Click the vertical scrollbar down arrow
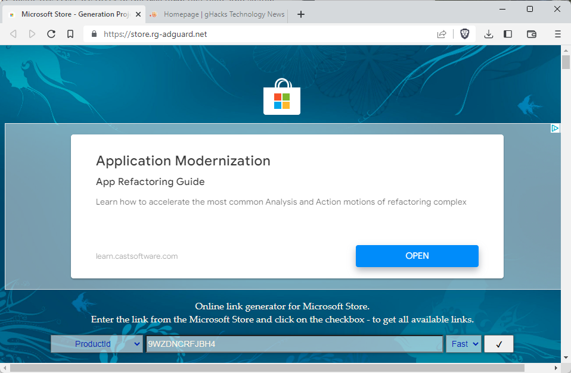Viewport: 571px width, 373px height. pos(566,358)
